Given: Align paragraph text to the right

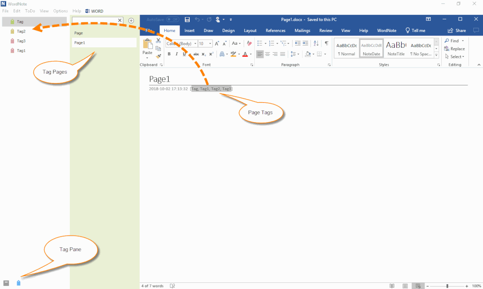Looking at the screenshot, I should coord(275,54).
